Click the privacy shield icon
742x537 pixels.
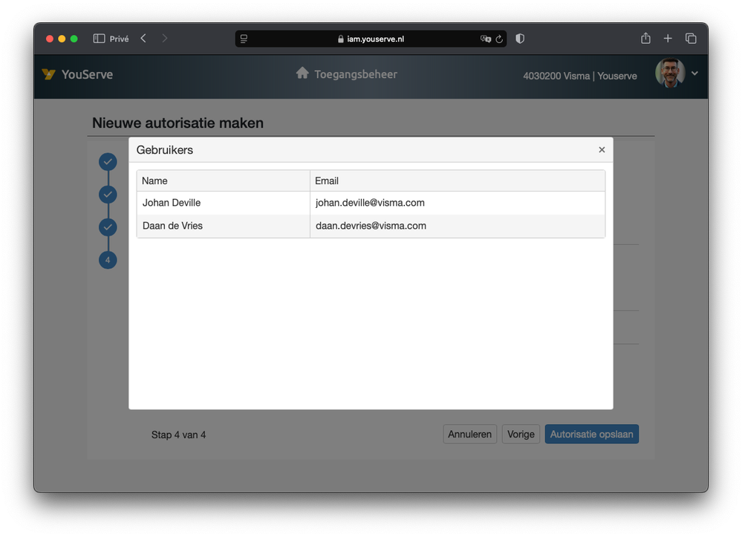pos(520,39)
